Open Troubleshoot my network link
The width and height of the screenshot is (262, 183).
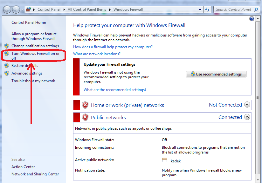click(33, 81)
